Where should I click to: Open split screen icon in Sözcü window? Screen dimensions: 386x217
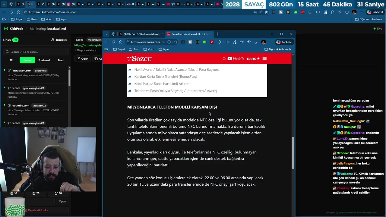[227, 42]
